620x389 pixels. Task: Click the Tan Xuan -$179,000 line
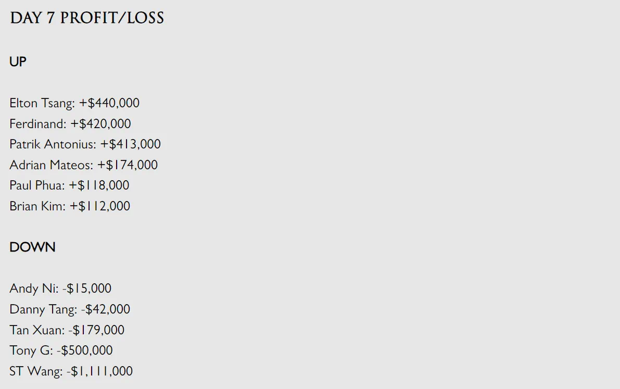[x=67, y=330]
